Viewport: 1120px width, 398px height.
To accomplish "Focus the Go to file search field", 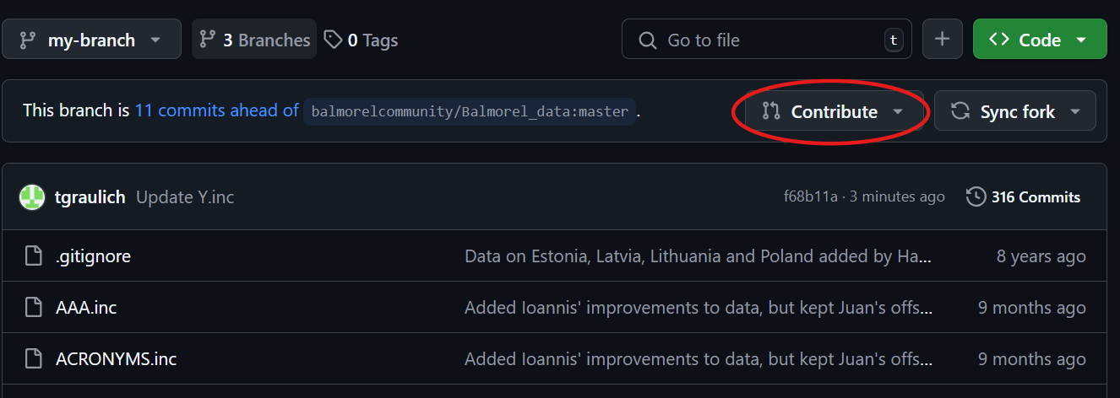I will 766,40.
